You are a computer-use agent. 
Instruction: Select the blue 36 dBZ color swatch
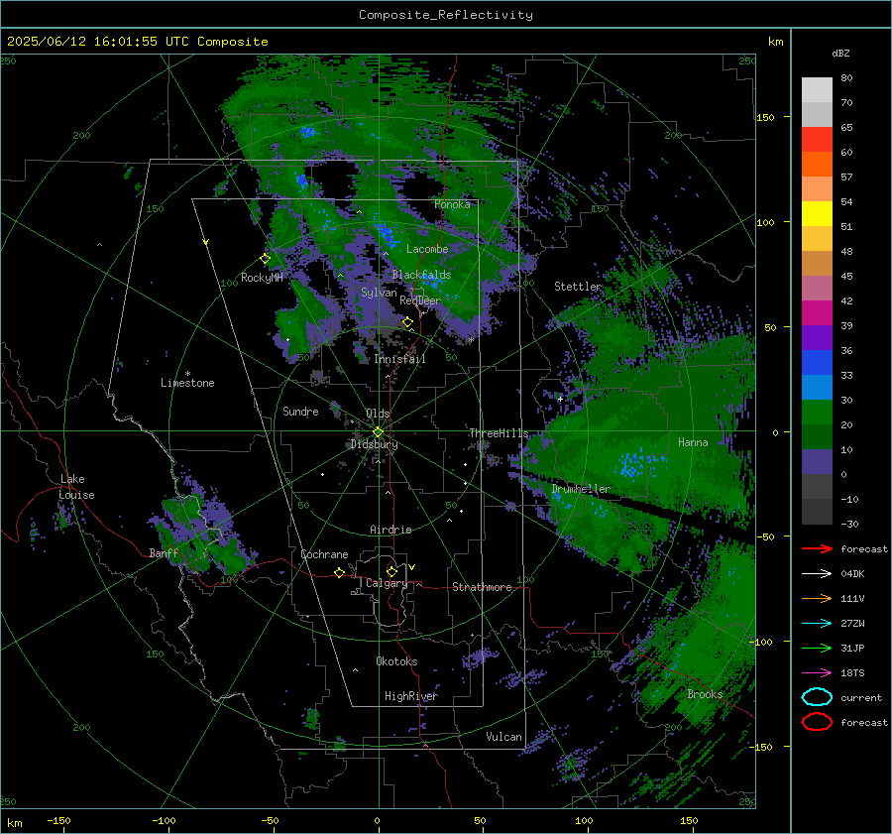coord(817,362)
